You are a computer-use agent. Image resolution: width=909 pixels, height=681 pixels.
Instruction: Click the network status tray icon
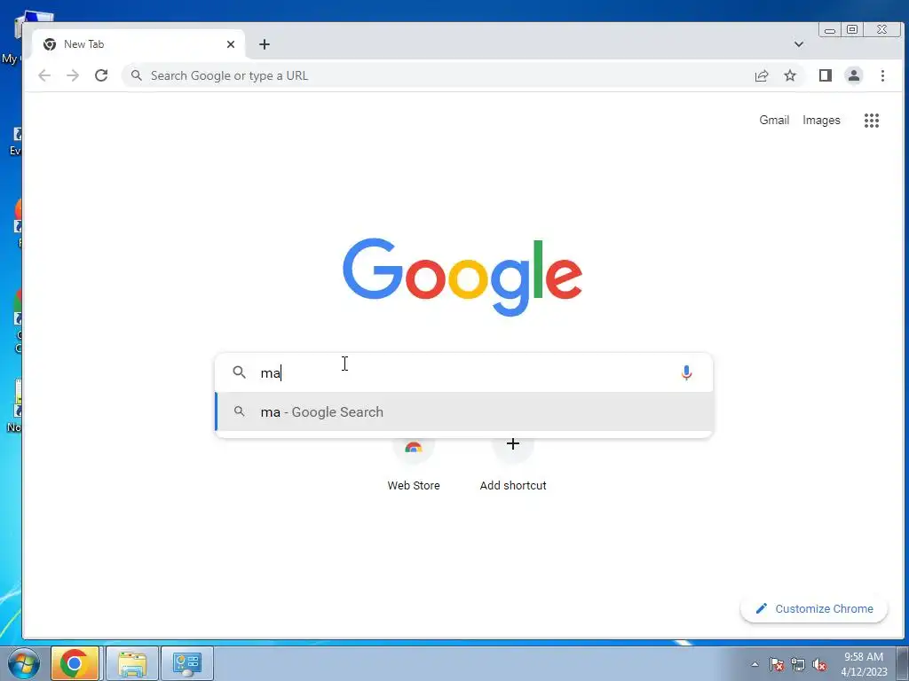tap(798, 665)
